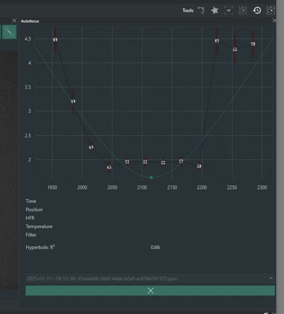
Task: Click the data point near position 2225
Action: [217, 41]
